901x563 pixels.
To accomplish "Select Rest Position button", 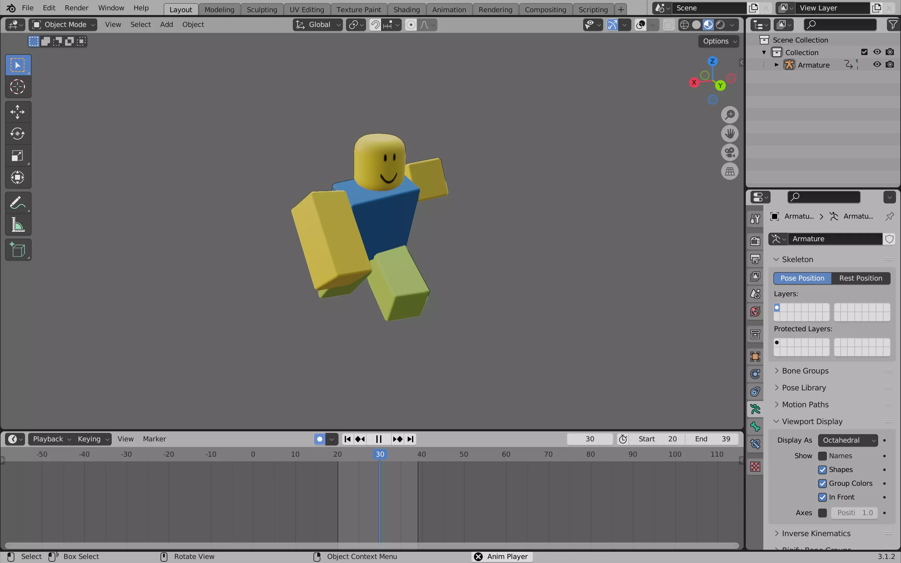I will coord(860,278).
